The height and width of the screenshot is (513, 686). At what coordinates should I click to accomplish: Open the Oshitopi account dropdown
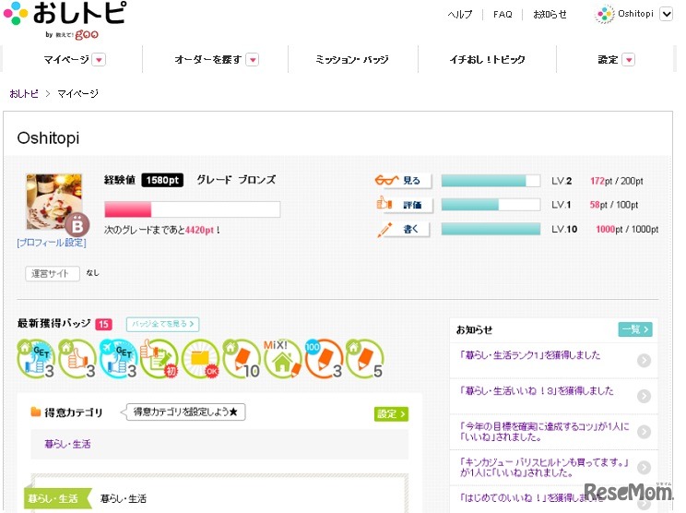click(666, 14)
